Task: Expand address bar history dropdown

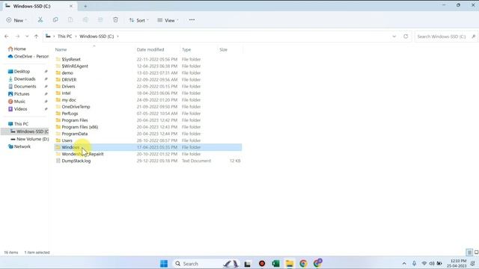Action: 394,37
